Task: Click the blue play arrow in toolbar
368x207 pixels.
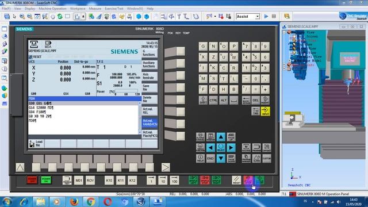Action: click(266, 17)
